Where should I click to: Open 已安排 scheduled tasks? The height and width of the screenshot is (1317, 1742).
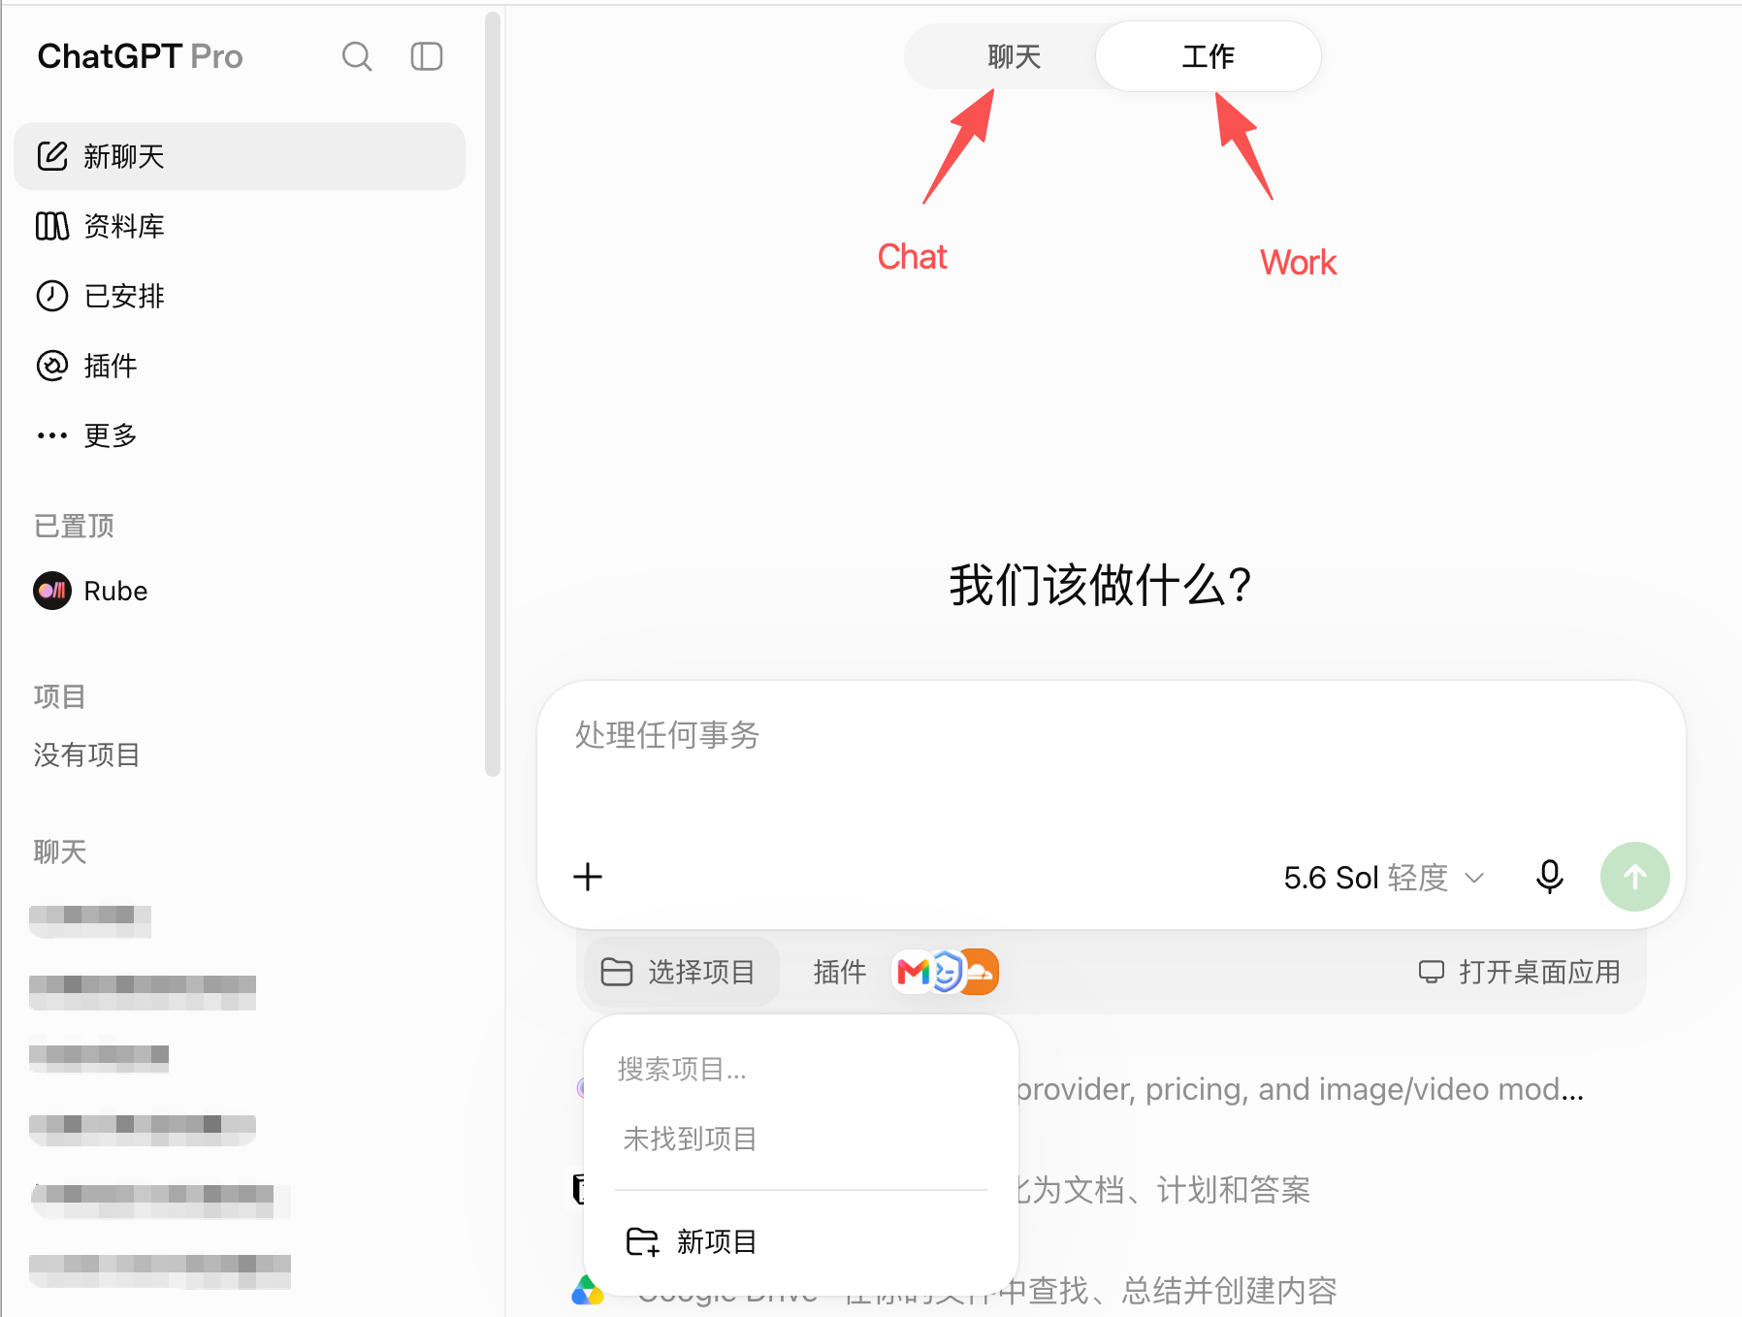click(x=240, y=296)
